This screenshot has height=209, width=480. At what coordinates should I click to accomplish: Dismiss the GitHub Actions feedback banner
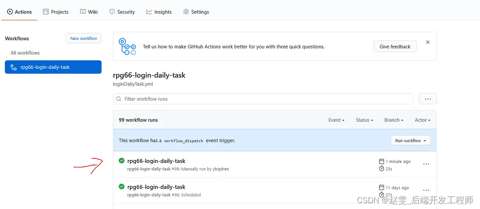click(x=428, y=42)
